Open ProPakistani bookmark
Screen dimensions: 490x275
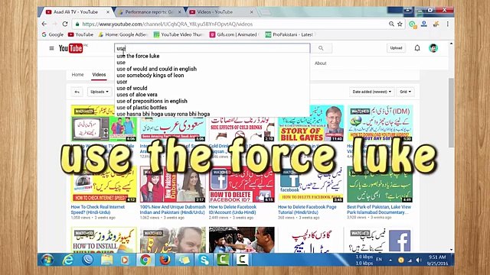(289, 34)
